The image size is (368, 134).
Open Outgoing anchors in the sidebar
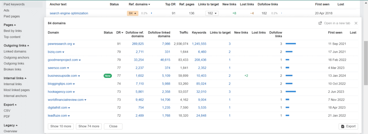pos(17,58)
